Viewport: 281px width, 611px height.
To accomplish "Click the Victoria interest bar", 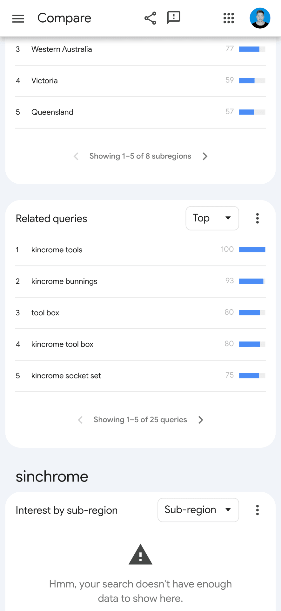I will click(252, 81).
